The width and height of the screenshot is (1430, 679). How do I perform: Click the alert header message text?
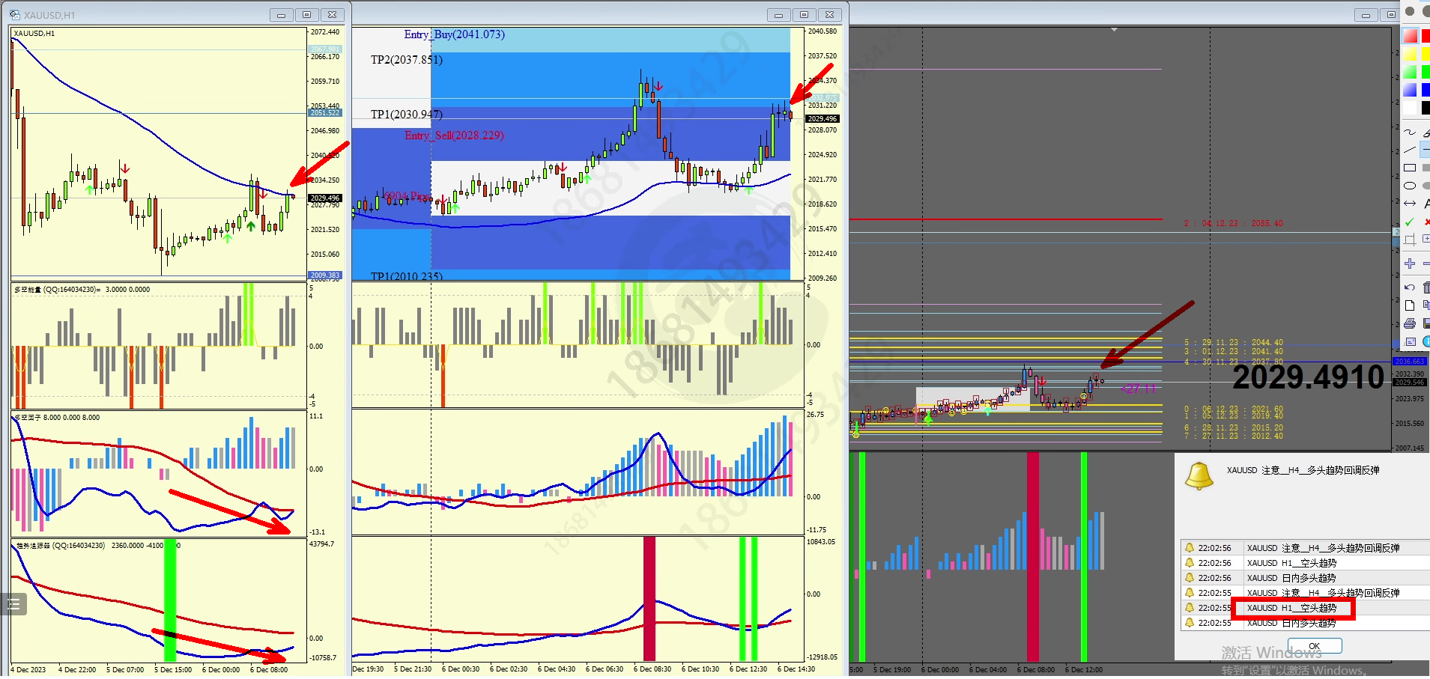[x=1303, y=470]
